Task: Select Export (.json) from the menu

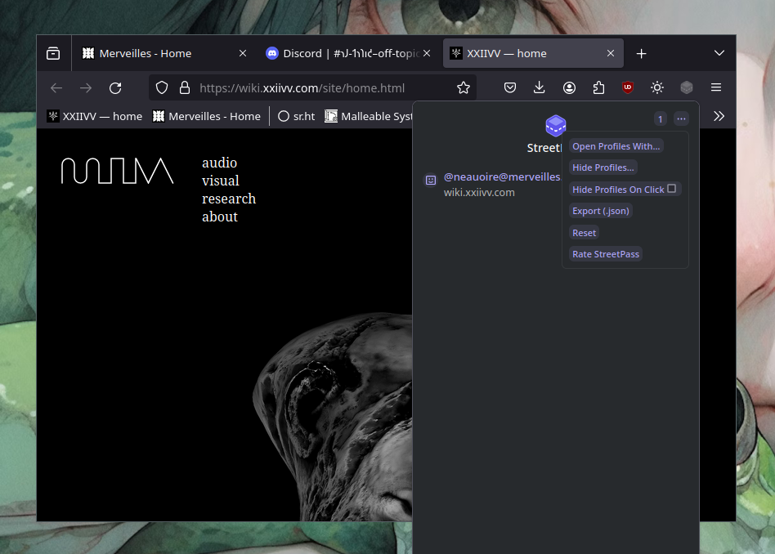Action: coord(601,211)
